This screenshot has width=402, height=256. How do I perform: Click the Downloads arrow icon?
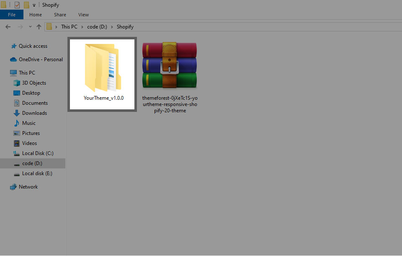click(x=17, y=113)
